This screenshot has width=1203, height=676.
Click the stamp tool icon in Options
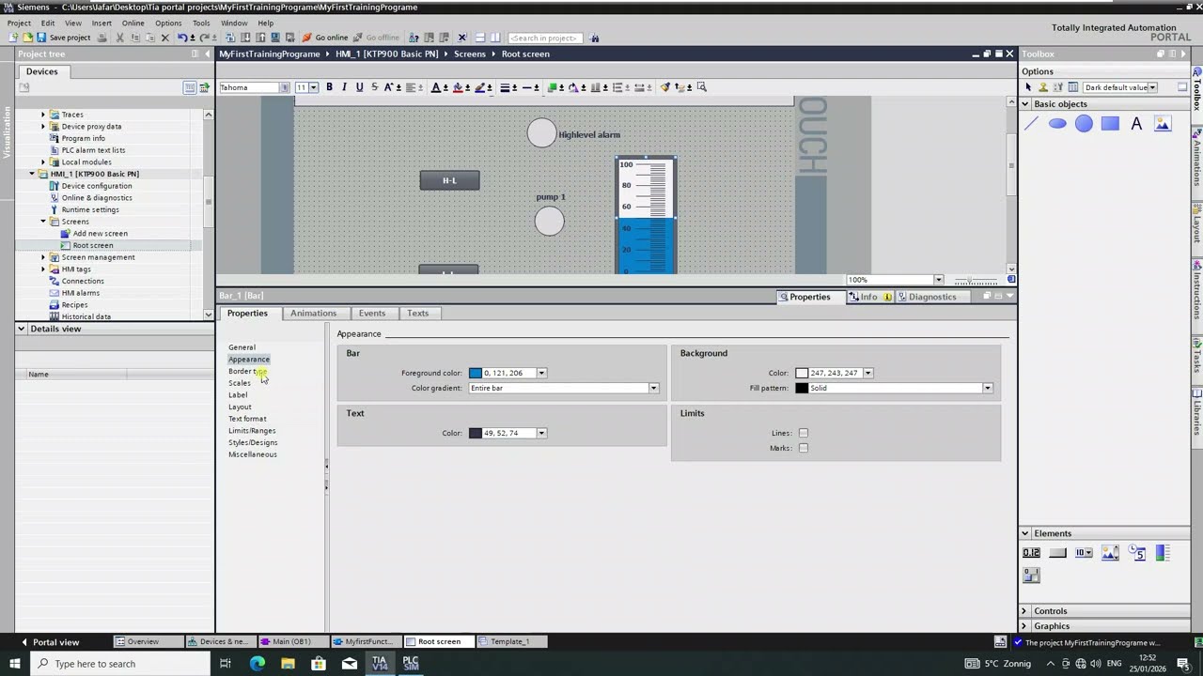pos(1043,87)
